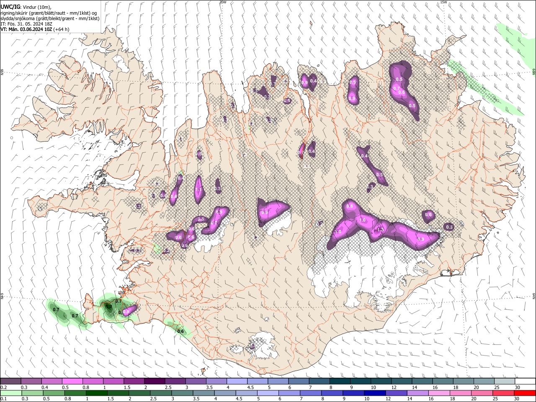This screenshot has width=536, height=402.
Task: Click the '0.1' label under the bottom legend row
Action: tap(4, 399)
